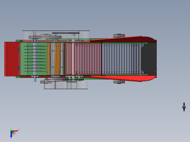
Task: Click the green Y axis dot on the triad
Action: [11, 131]
